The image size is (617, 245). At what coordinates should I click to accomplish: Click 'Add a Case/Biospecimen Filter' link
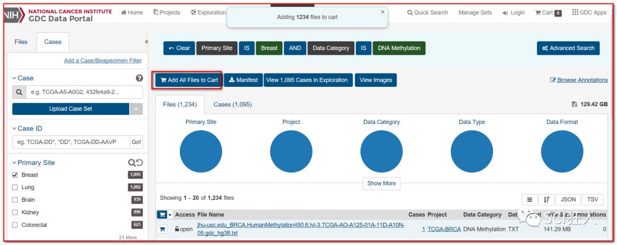pos(103,61)
